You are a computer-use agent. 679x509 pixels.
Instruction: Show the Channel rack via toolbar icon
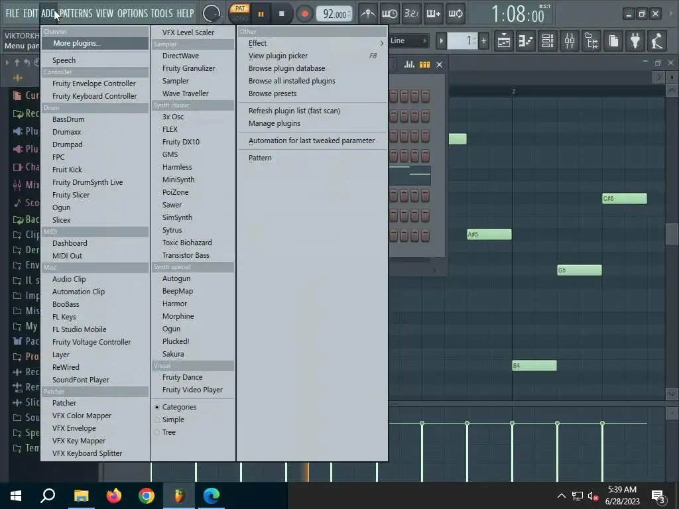pos(548,41)
